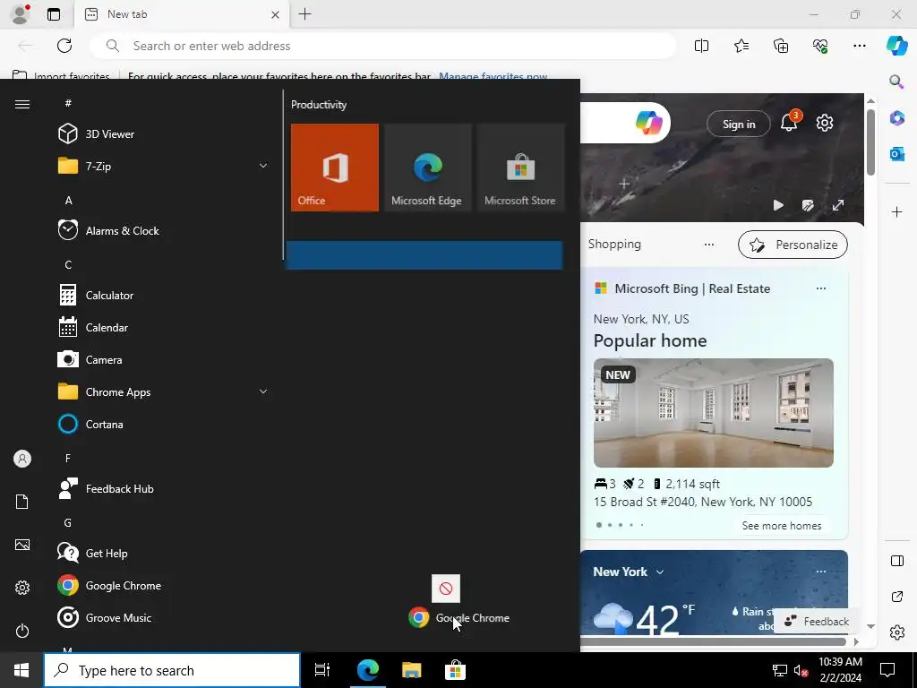Screen dimensions: 917x688
Task: Open Microsoft Store from taskbar
Action: 455,670
